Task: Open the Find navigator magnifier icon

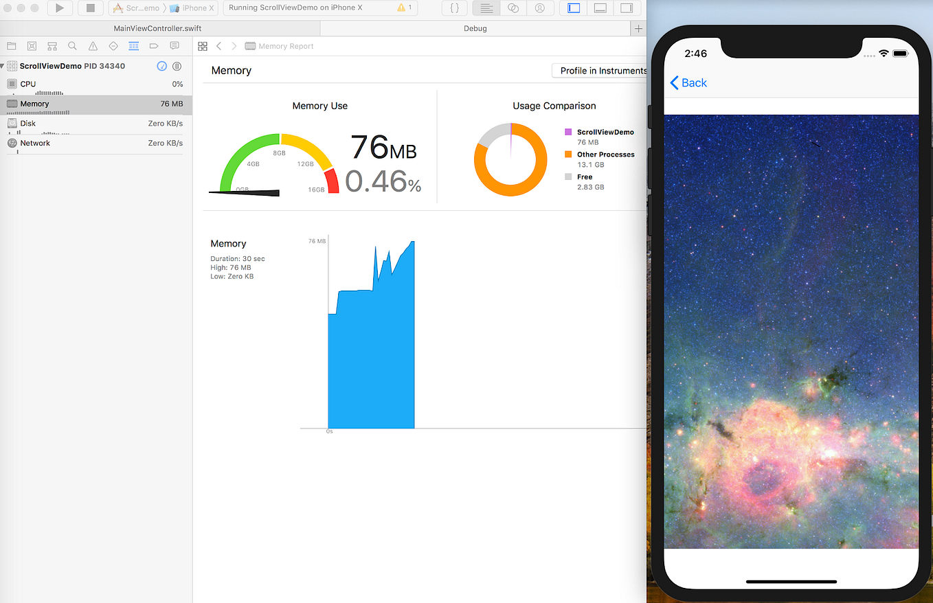Action: (x=72, y=45)
